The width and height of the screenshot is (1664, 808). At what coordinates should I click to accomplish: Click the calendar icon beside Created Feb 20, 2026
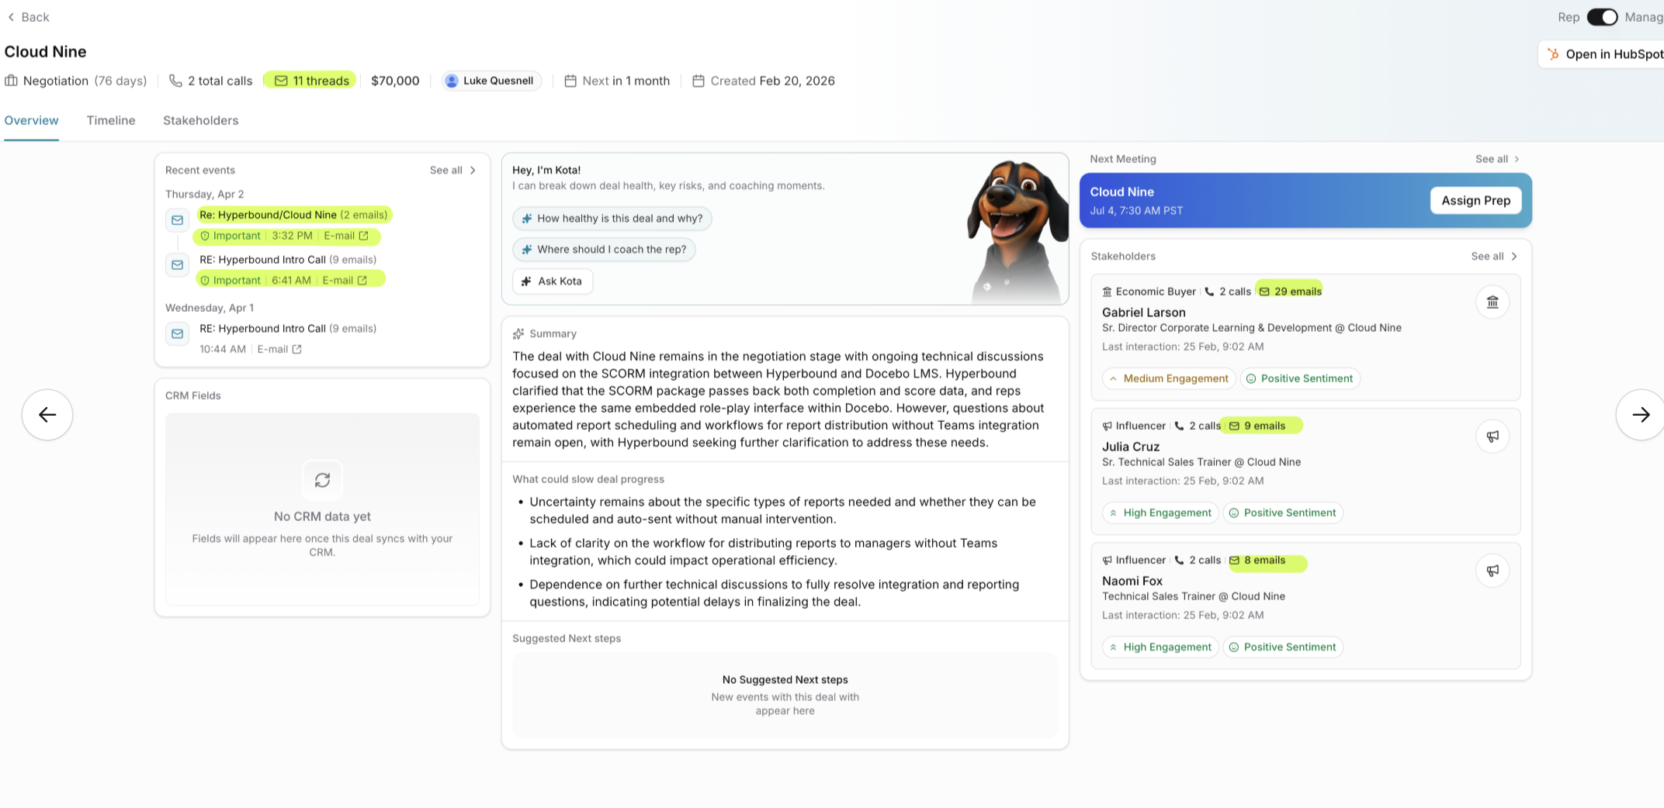(699, 81)
